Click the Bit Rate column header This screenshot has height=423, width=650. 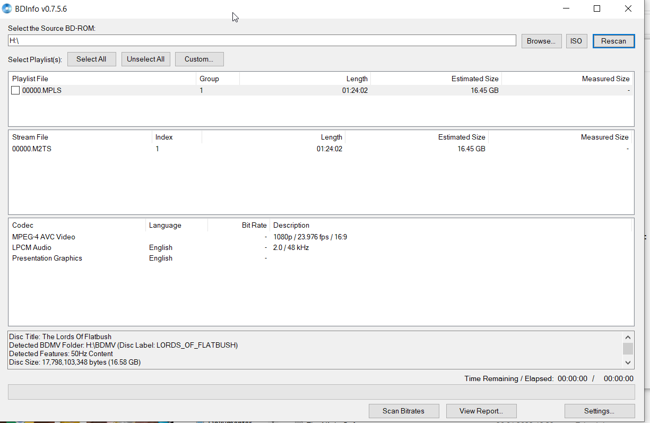[x=239, y=225]
